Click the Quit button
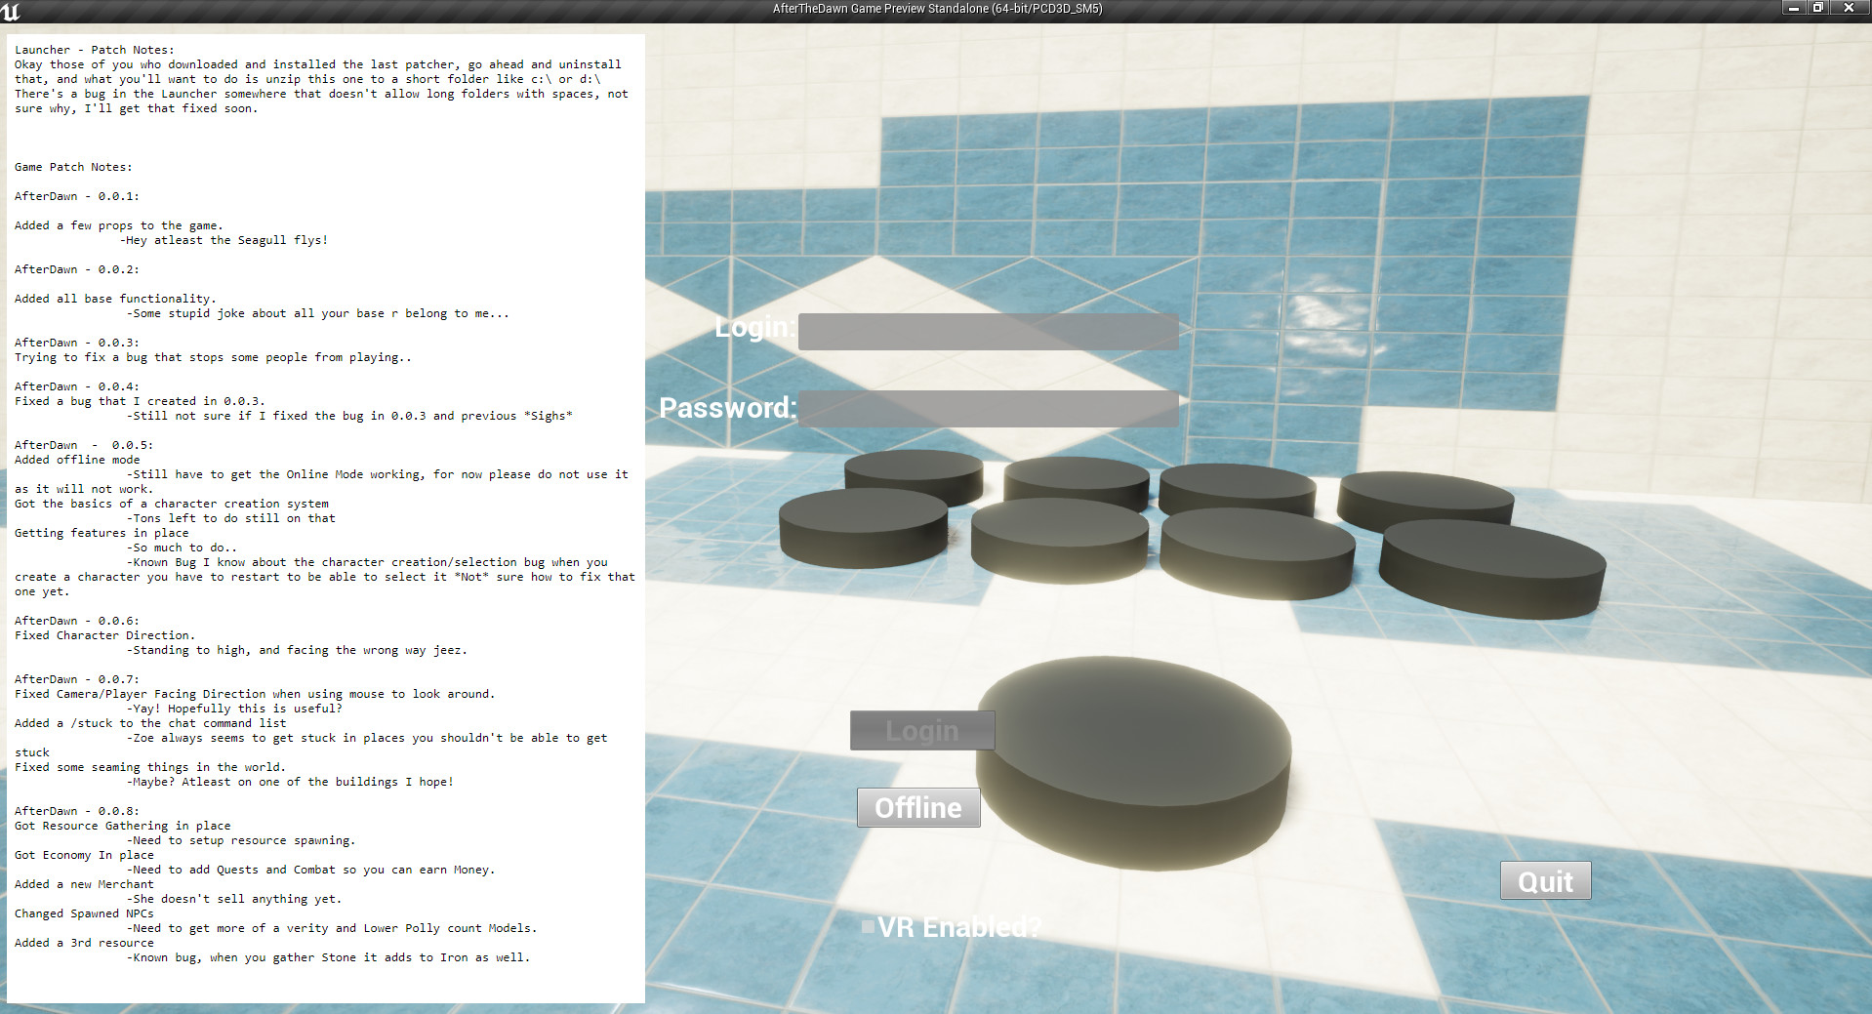This screenshot has height=1014, width=1872. tap(1545, 880)
